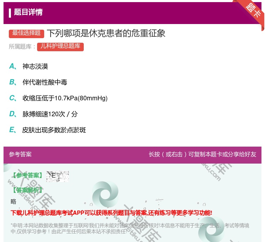This screenshot has height=242, width=265.
Task: Open the red 下载儿科护理总题库考试APP link
Action: tap(111, 213)
